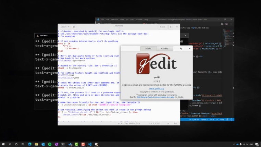The height and width of the screenshot is (147, 261).
Task: Open Spotify from the taskbar
Action: coord(50,144)
